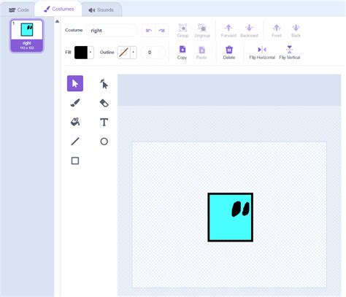
Task: Click the smaller right black eye shape
Action: click(246, 209)
